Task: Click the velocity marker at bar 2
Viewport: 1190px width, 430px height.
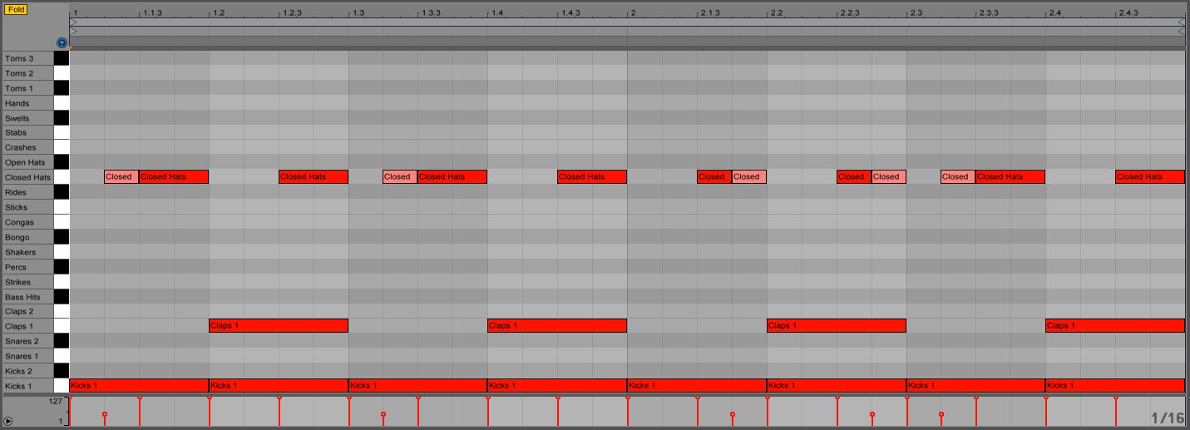Action: pos(628,399)
